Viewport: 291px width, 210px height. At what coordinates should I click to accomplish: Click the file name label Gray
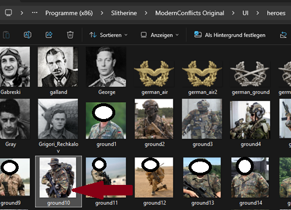point(10,144)
